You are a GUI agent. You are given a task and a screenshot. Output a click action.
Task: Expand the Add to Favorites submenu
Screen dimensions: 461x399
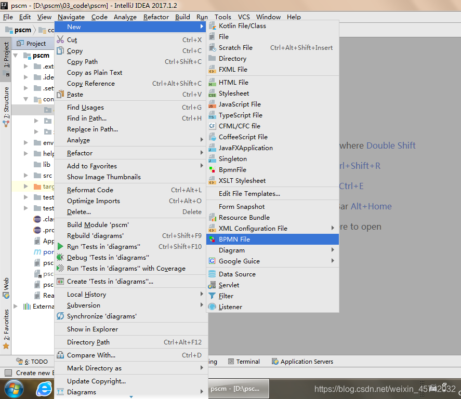202,165
